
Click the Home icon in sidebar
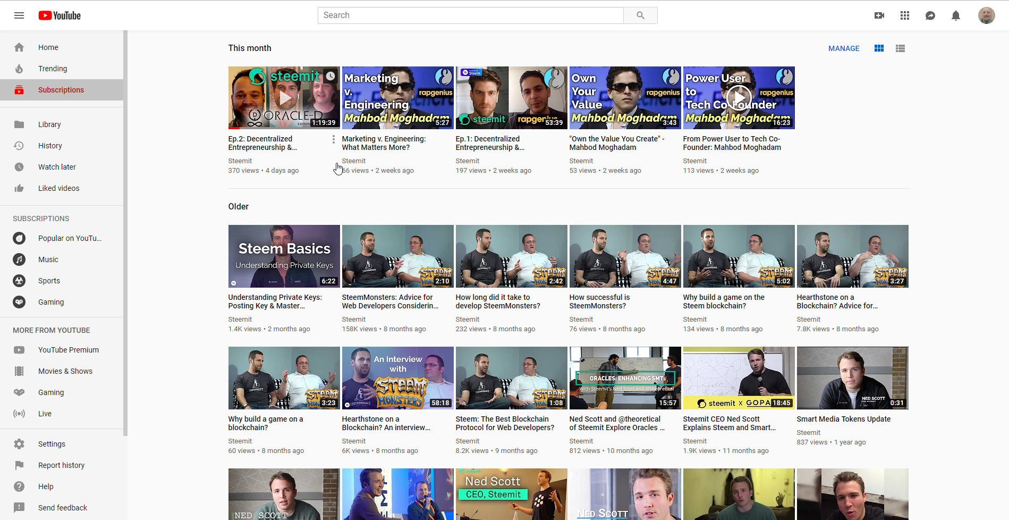click(x=19, y=47)
